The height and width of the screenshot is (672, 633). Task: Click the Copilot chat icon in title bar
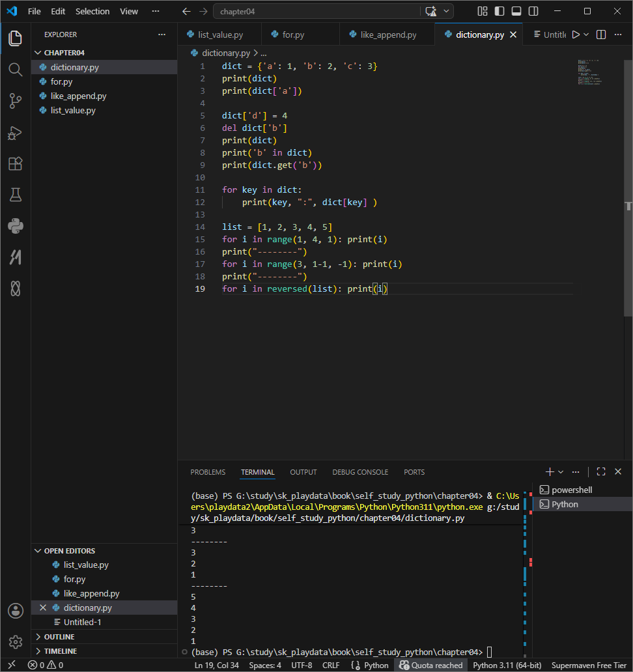coord(430,11)
